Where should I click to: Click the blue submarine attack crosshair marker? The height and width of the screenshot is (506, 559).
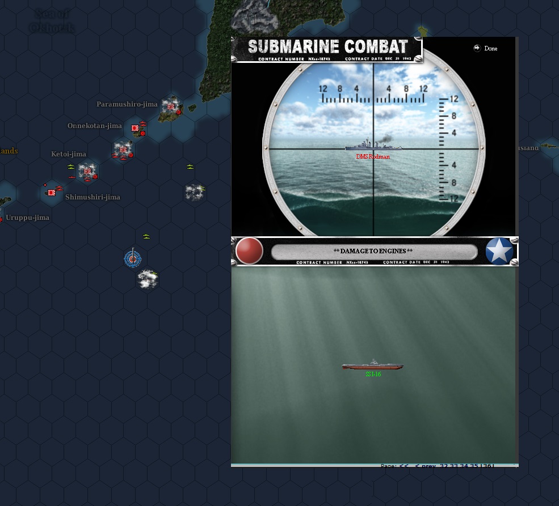(133, 259)
